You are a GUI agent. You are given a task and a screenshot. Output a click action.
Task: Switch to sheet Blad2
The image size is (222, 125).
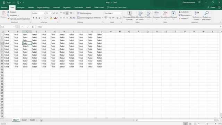click(x=24, y=120)
